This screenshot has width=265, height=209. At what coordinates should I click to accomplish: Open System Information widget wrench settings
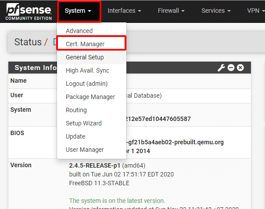click(x=221, y=68)
